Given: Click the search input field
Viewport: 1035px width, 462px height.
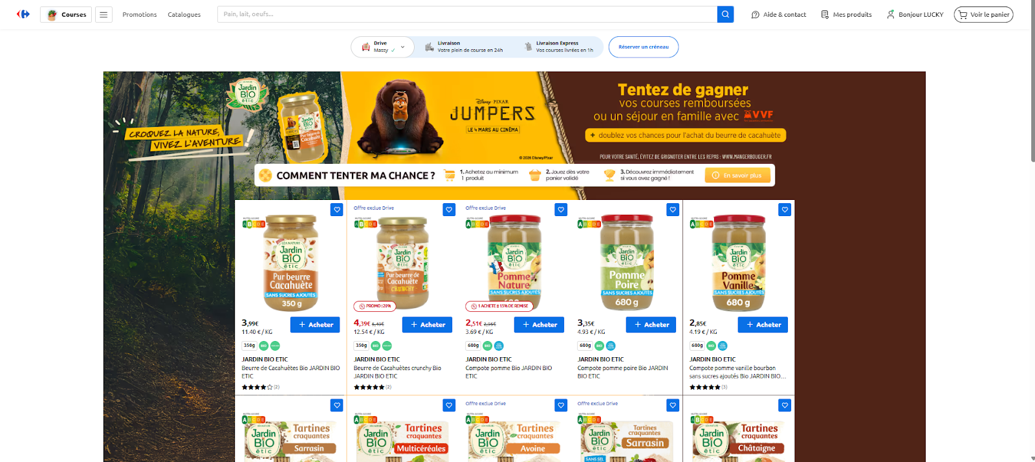Looking at the screenshot, I should click(467, 14).
